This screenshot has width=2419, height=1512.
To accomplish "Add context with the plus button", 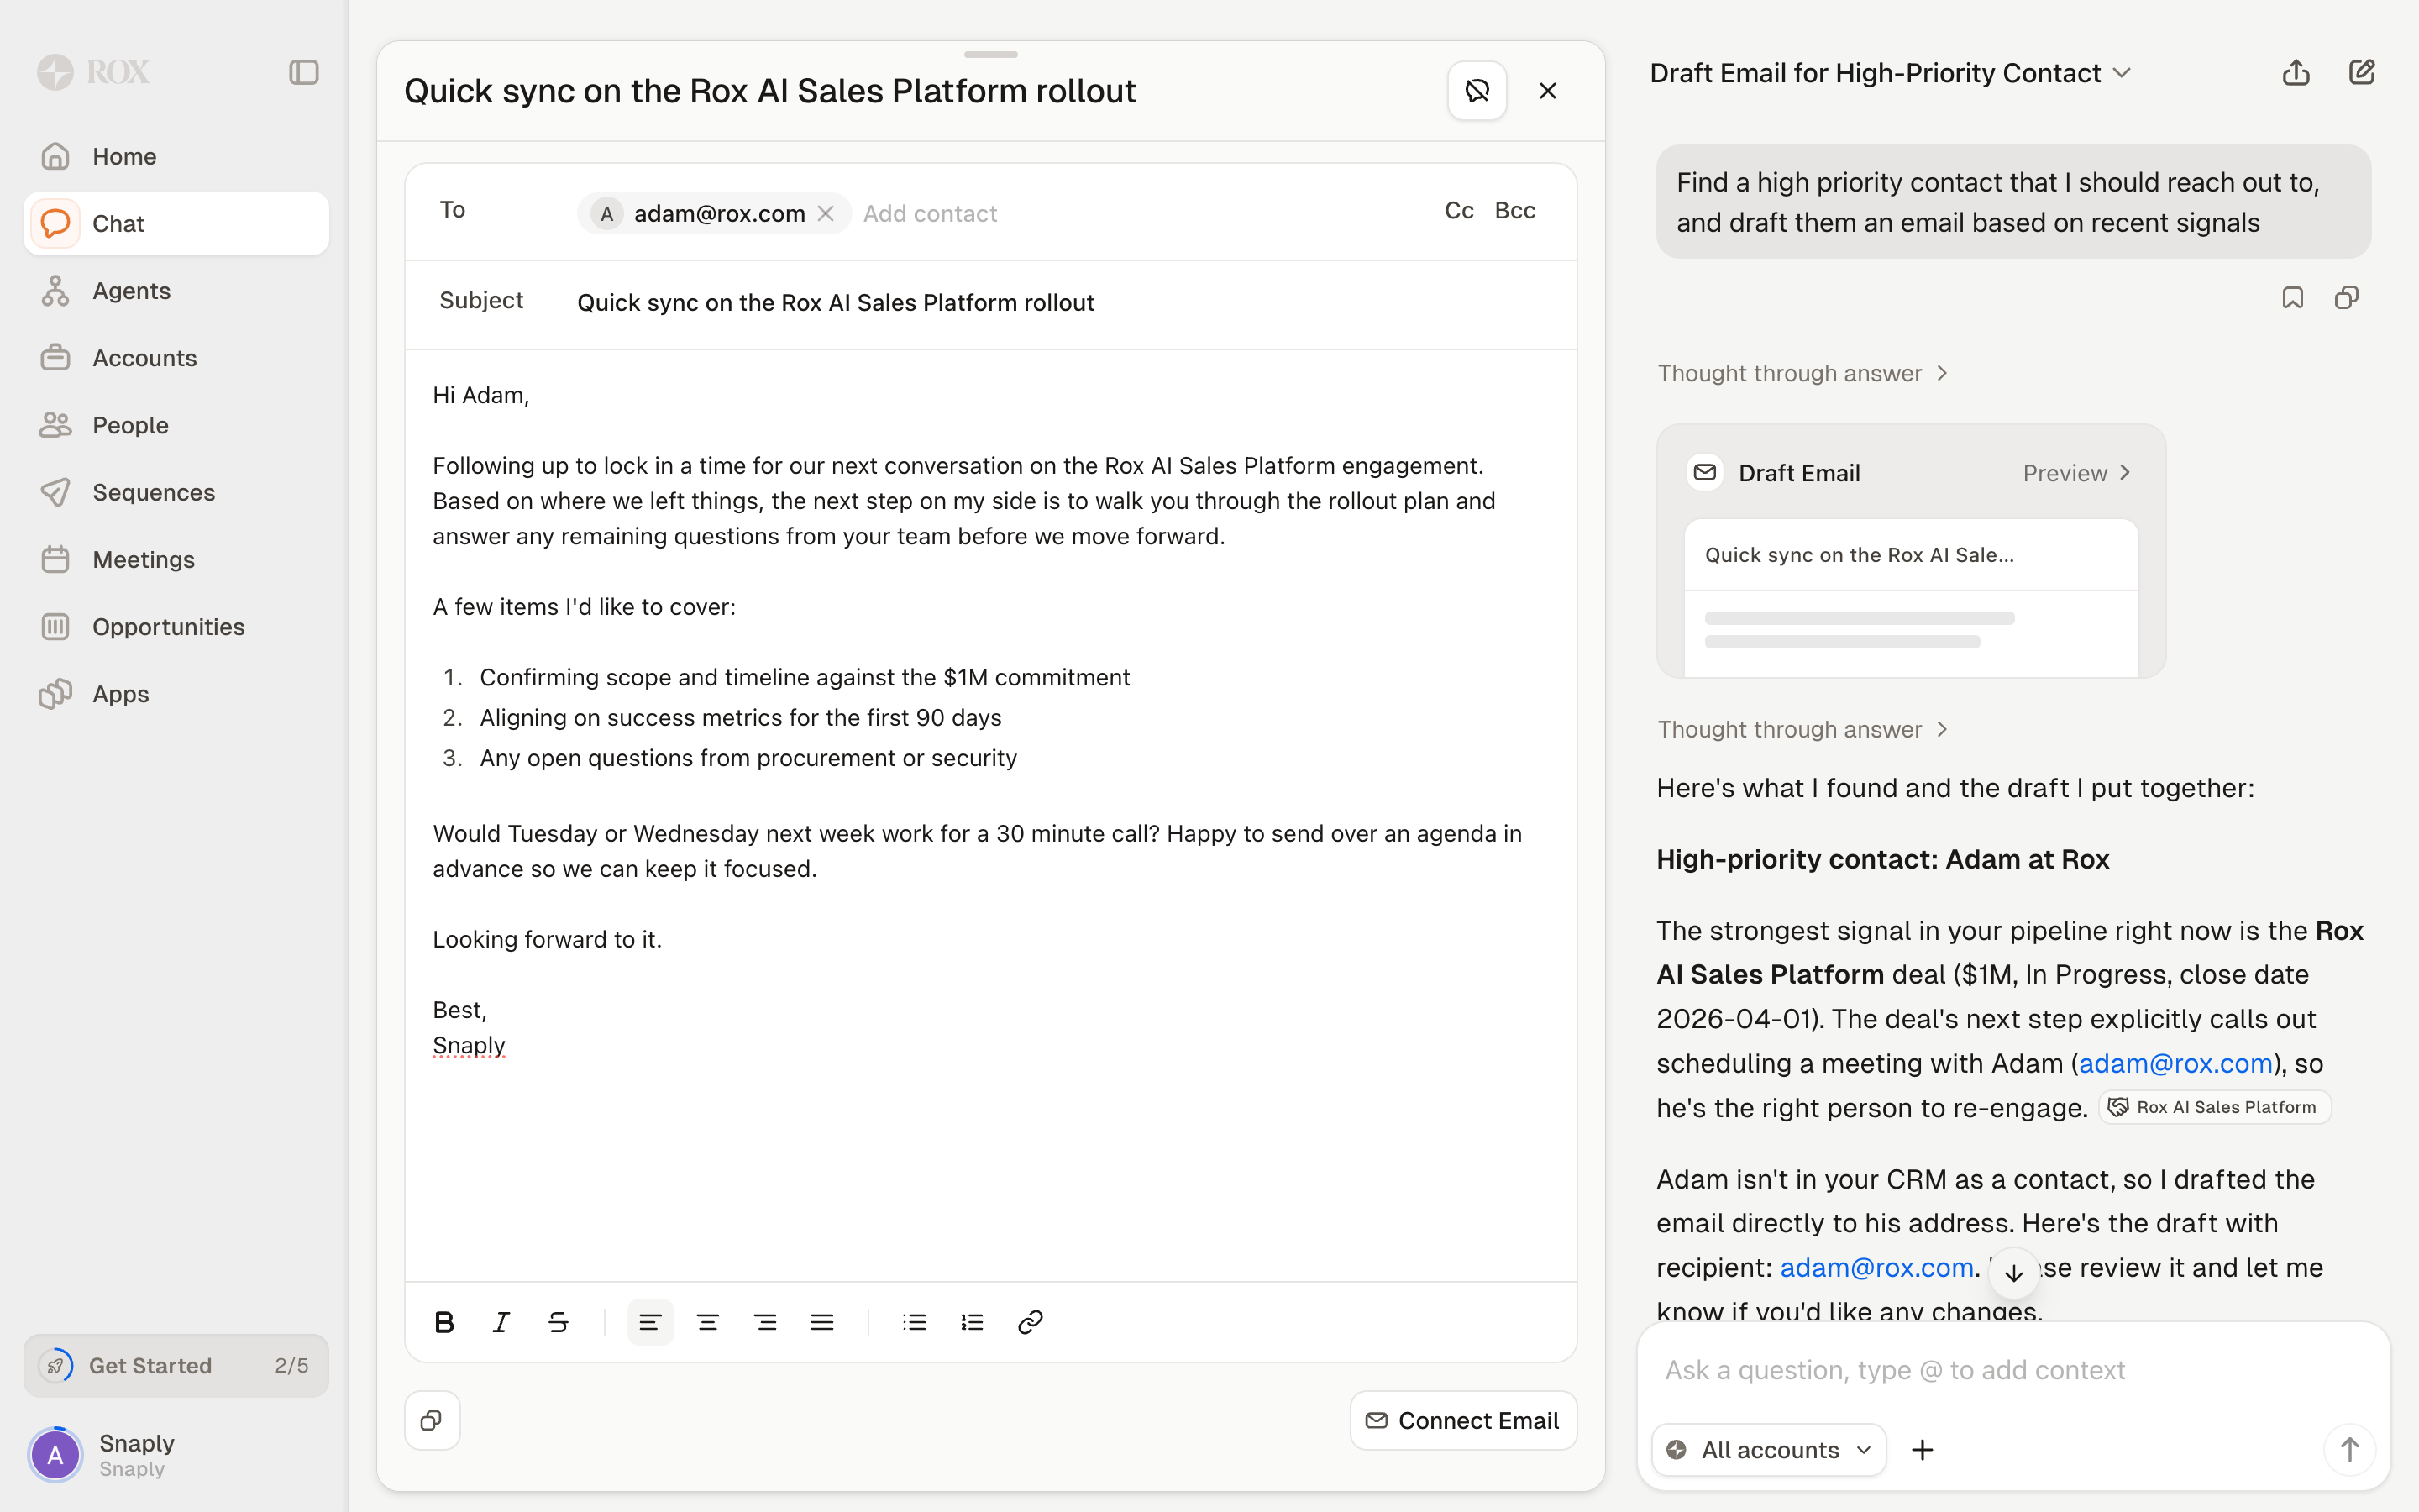I will click(1921, 1449).
